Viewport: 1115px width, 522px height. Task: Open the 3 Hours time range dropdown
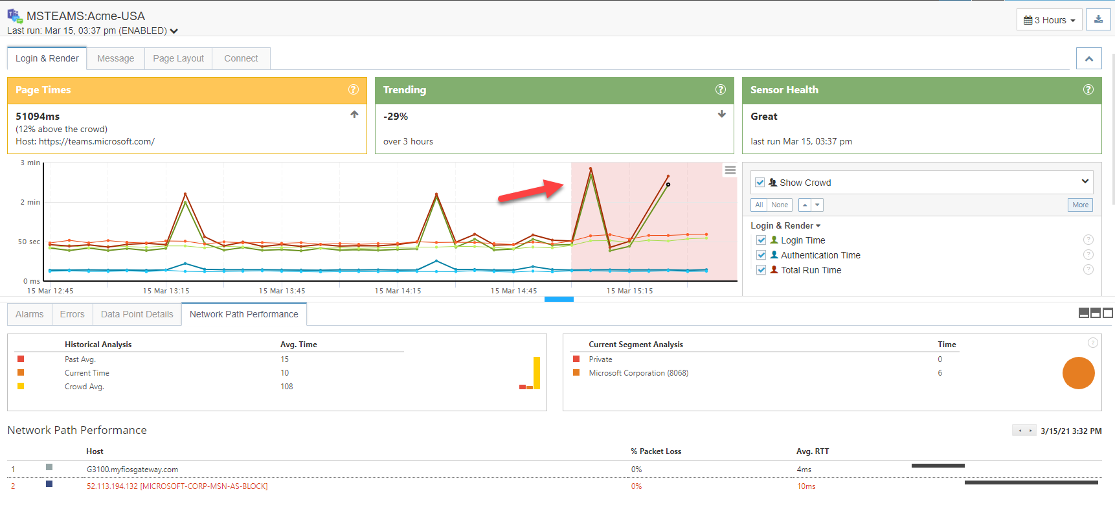(x=1049, y=19)
